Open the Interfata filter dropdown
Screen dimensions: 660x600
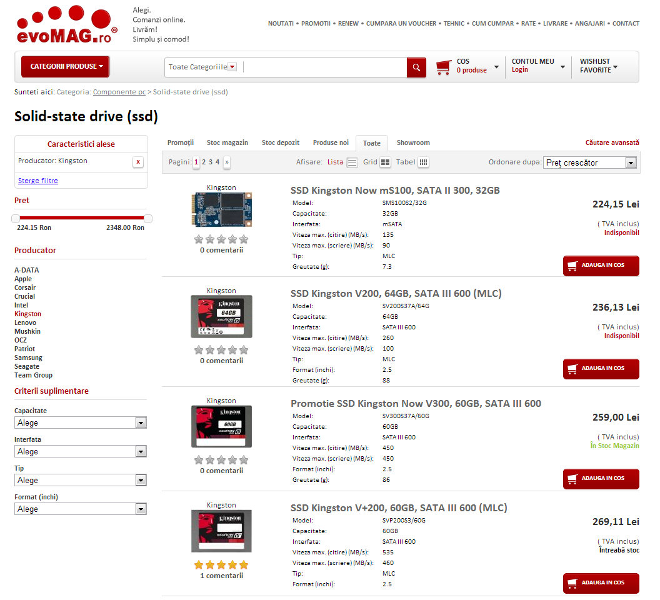(81, 451)
